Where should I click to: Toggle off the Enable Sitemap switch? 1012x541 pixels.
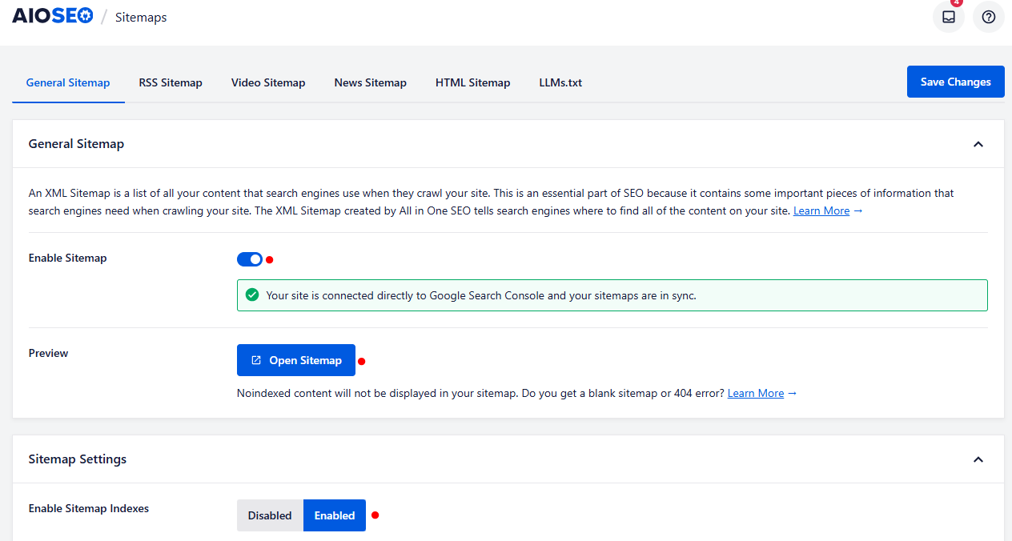pyautogui.click(x=251, y=258)
